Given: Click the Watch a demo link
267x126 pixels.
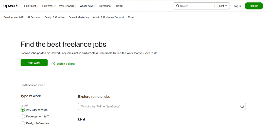Looking at the screenshot, I should (x=66, y=64).
